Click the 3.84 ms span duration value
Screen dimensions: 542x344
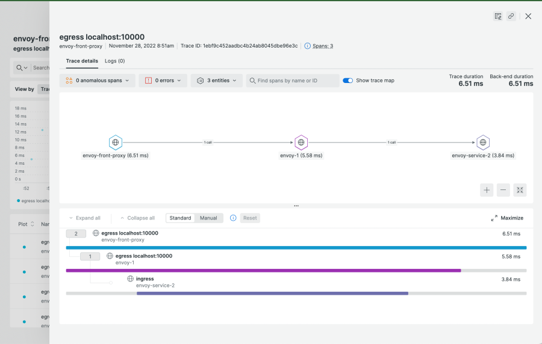pos(511,280)
